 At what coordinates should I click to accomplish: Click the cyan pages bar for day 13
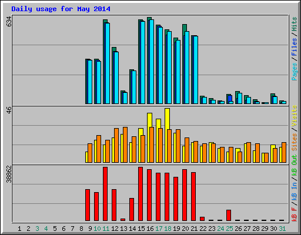click(x=125, y=98)
